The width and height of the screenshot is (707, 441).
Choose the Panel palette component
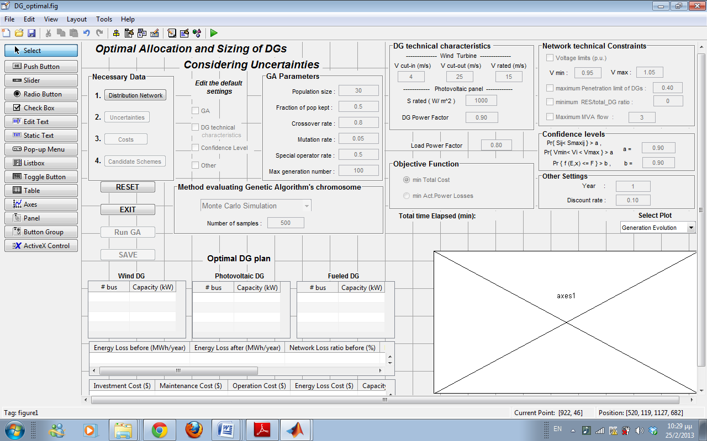click(41, 218)
